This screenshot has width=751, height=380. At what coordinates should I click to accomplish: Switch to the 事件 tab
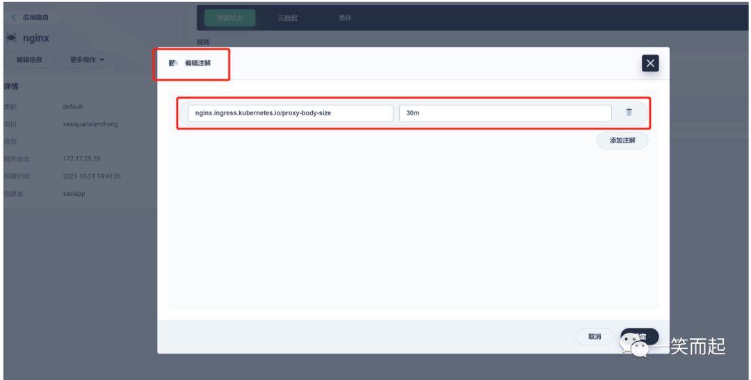pos(345,18)
